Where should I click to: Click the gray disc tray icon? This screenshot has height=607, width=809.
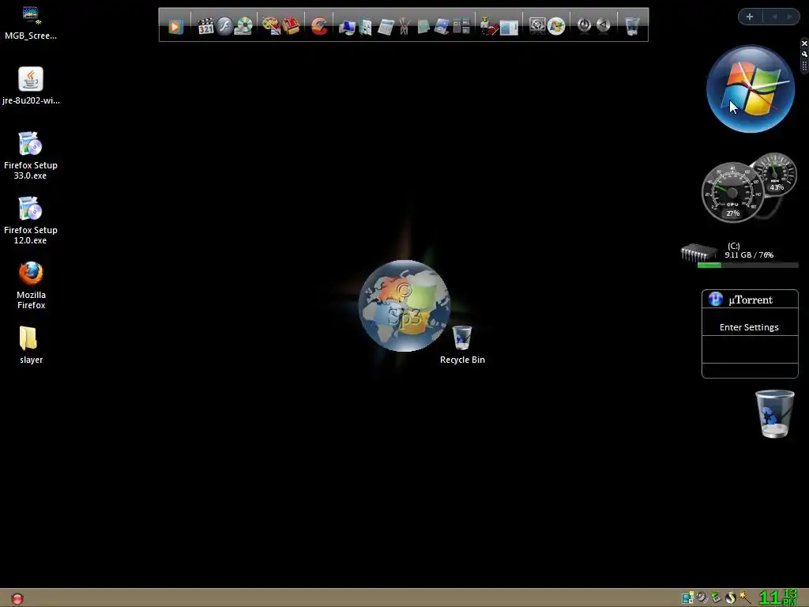[x=702, y=598]
